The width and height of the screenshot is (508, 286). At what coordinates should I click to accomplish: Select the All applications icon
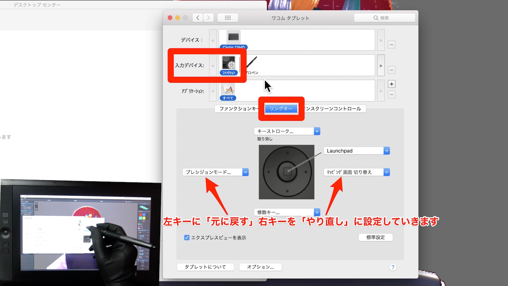coord(228,91)
